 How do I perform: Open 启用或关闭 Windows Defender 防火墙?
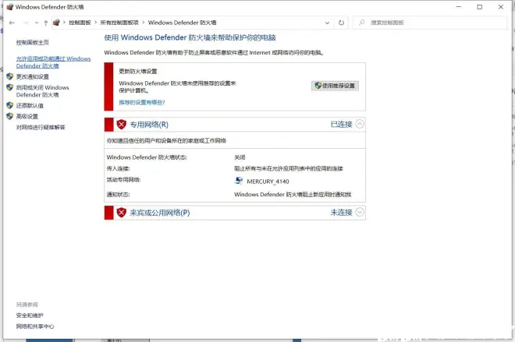43,91
